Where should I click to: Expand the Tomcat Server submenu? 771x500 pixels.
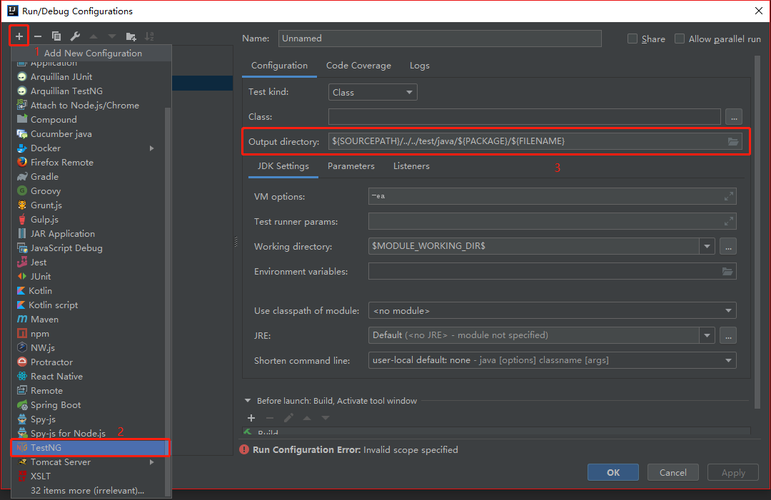click(x=152, y=461)
